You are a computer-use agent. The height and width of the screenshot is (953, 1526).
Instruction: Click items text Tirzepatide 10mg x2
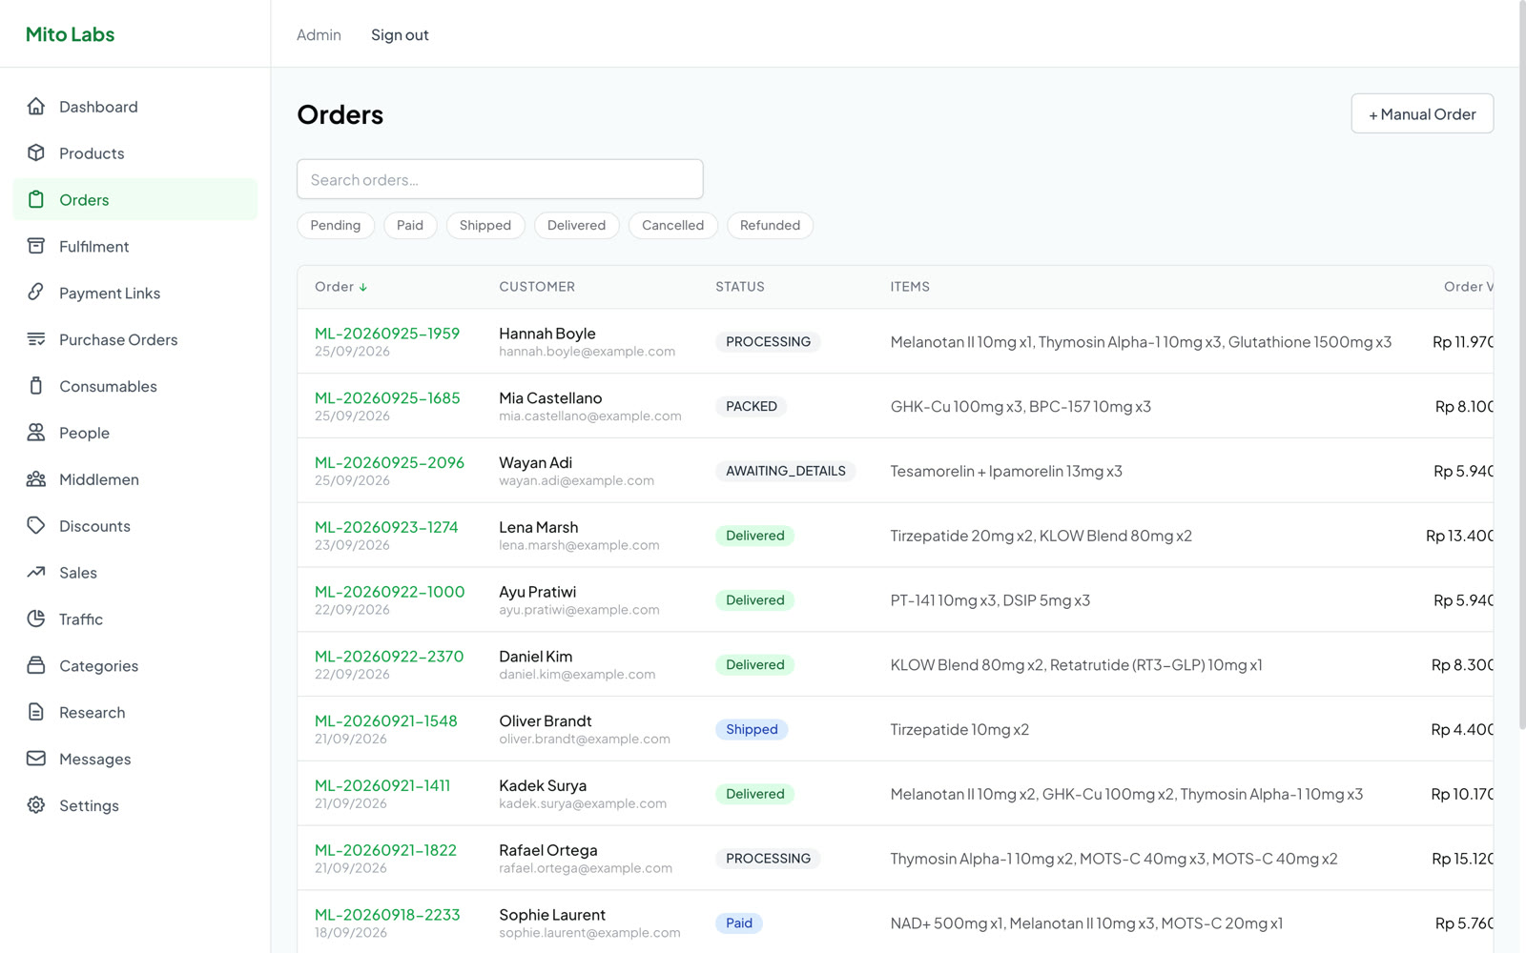click(959, 730)
